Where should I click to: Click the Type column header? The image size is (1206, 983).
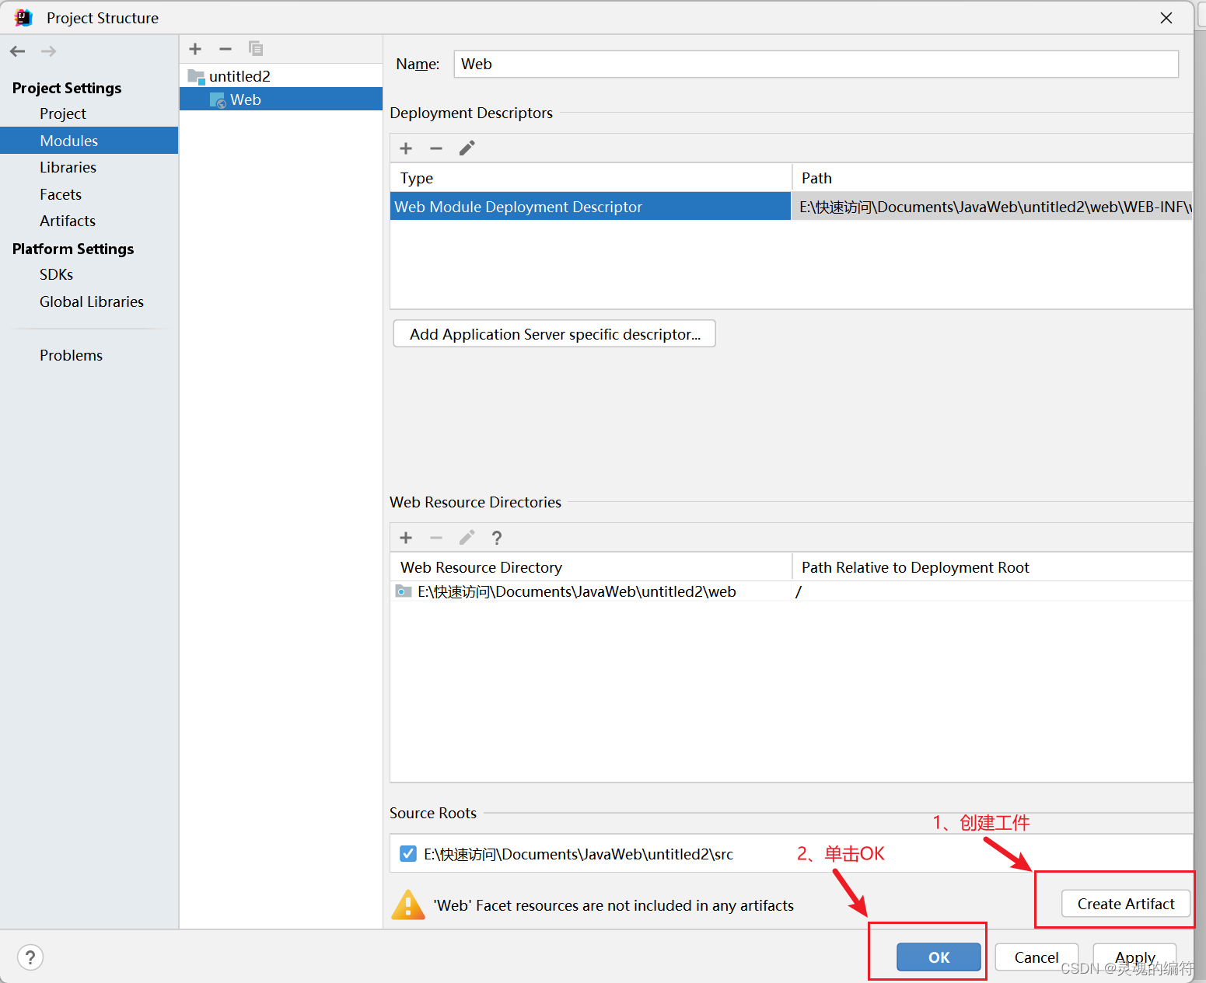pyautogui.click(x=590, y=178)
